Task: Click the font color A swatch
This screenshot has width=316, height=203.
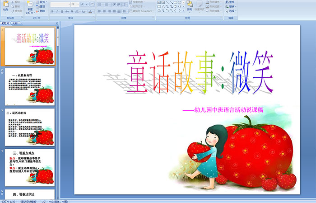Action: [90, 11]
